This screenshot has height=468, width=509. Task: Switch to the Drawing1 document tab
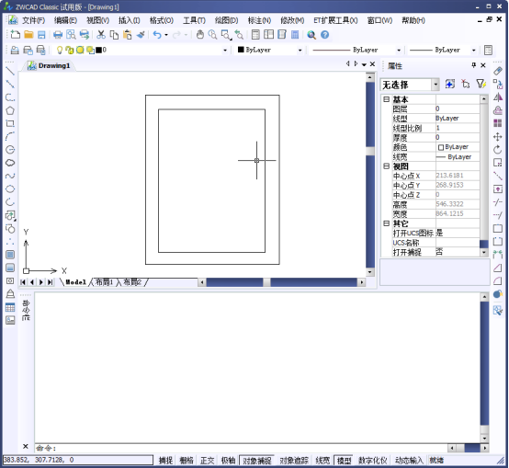50,65
